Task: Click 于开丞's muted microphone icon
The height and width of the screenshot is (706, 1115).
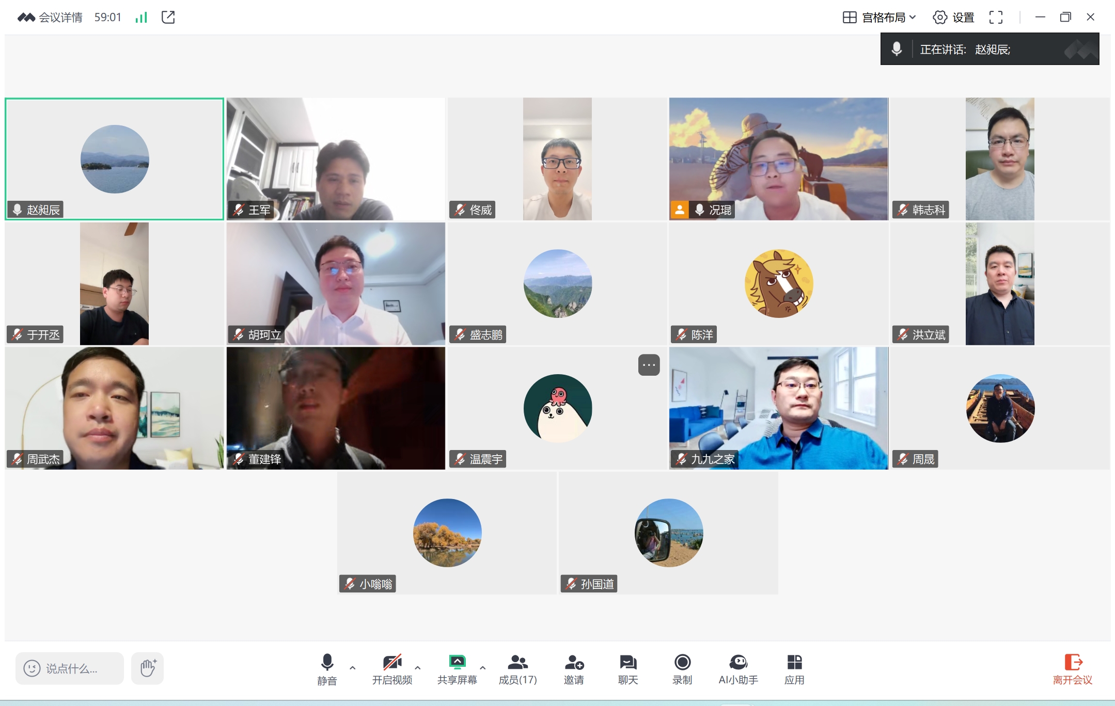Action: click(x=17, y=334)
